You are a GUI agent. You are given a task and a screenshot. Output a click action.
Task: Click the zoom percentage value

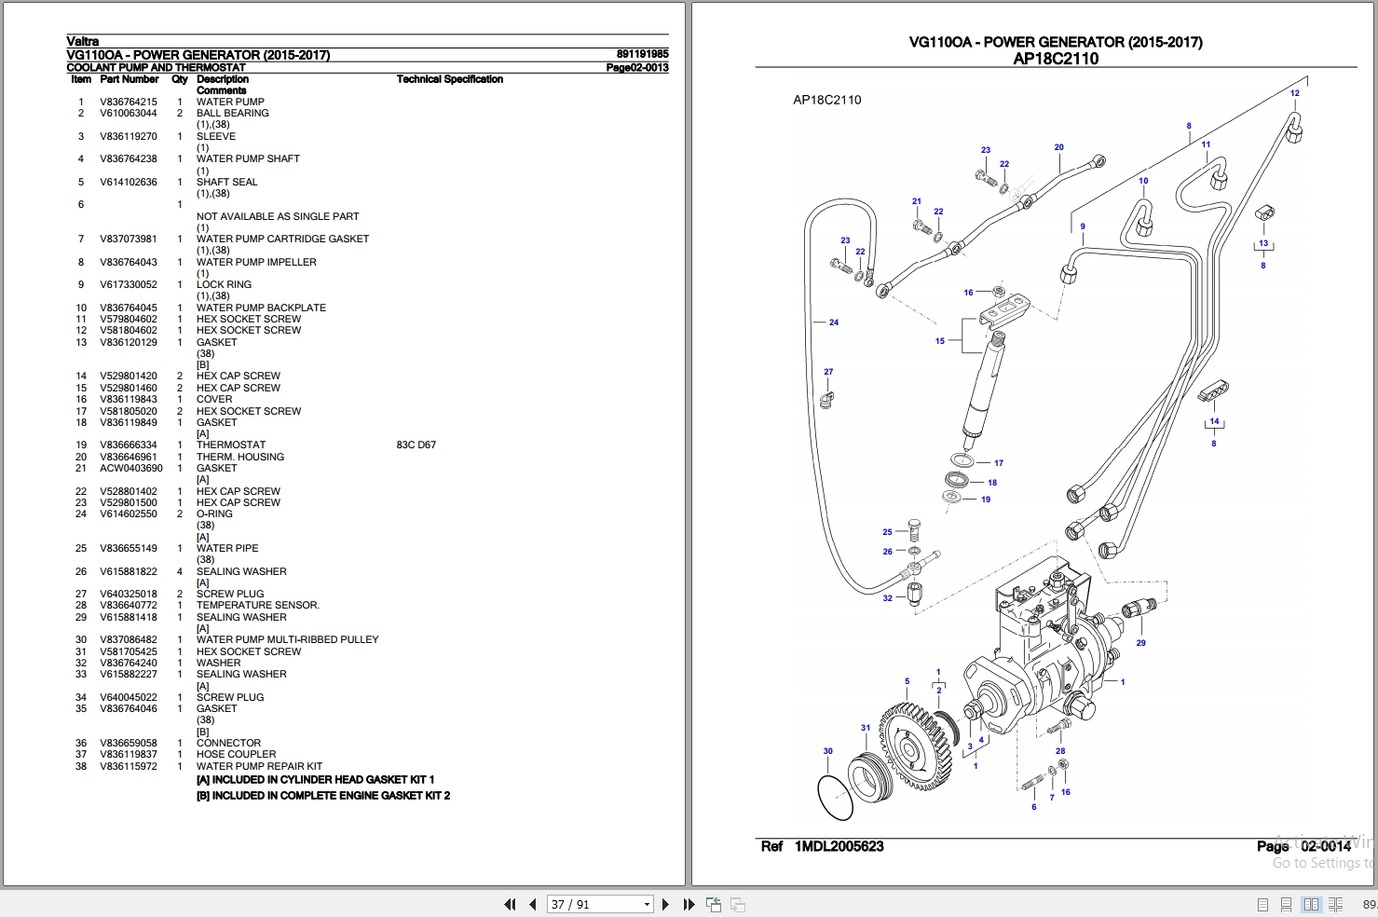pyautogui.click(x=1370, y=904)
